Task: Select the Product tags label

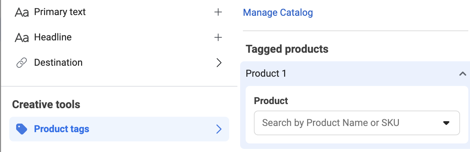Action: [x=61, y=129]
